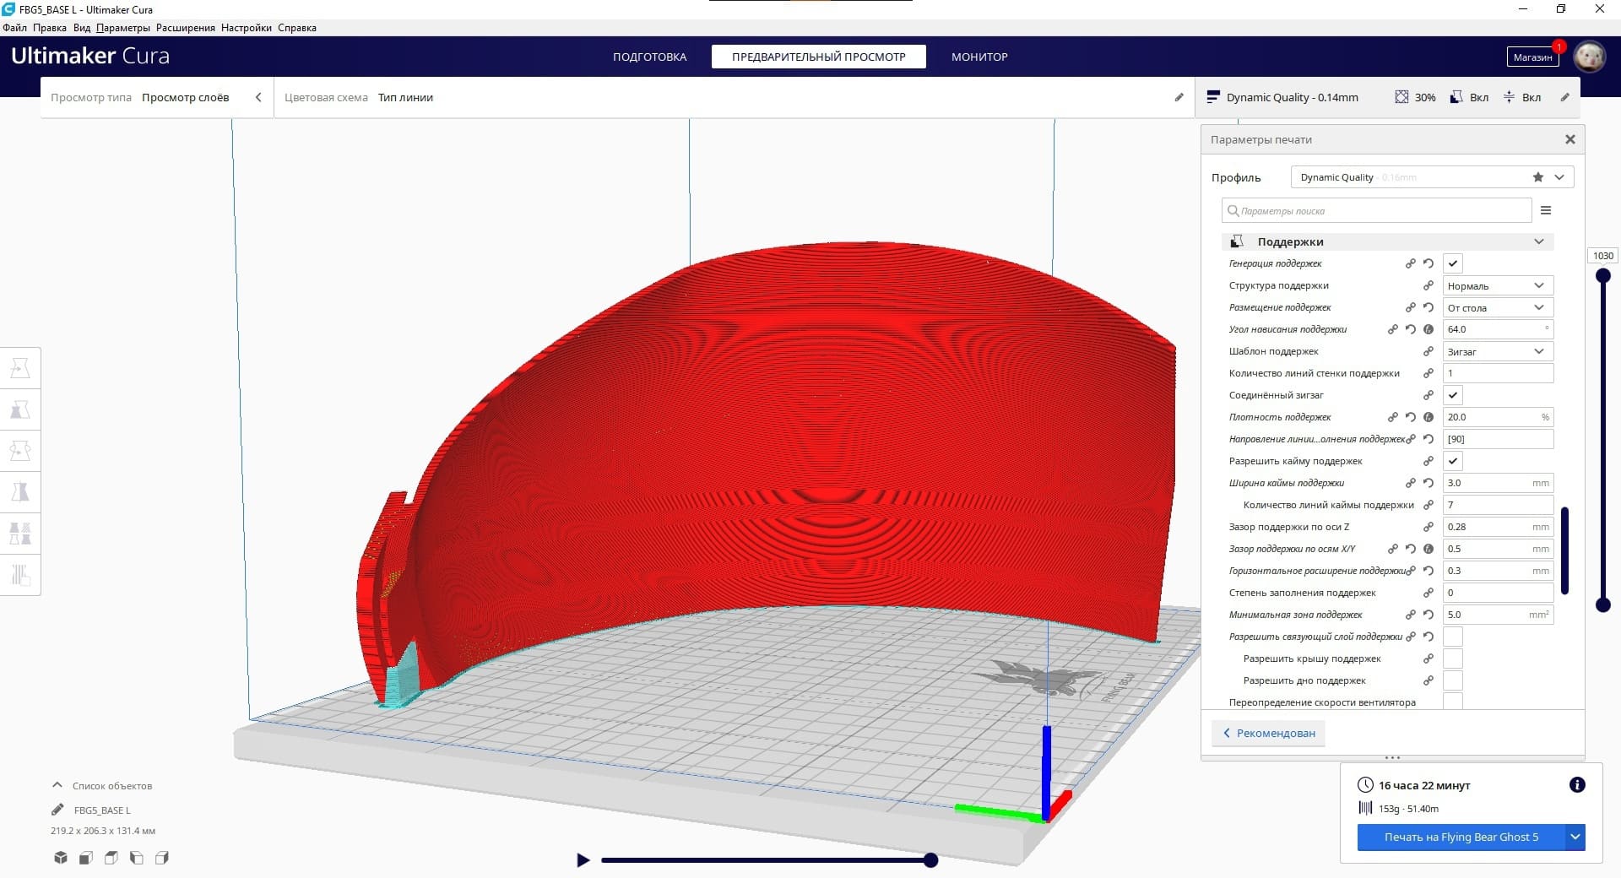
Task: Switch to the МОНИТОР stage
Action: point(979,57)
